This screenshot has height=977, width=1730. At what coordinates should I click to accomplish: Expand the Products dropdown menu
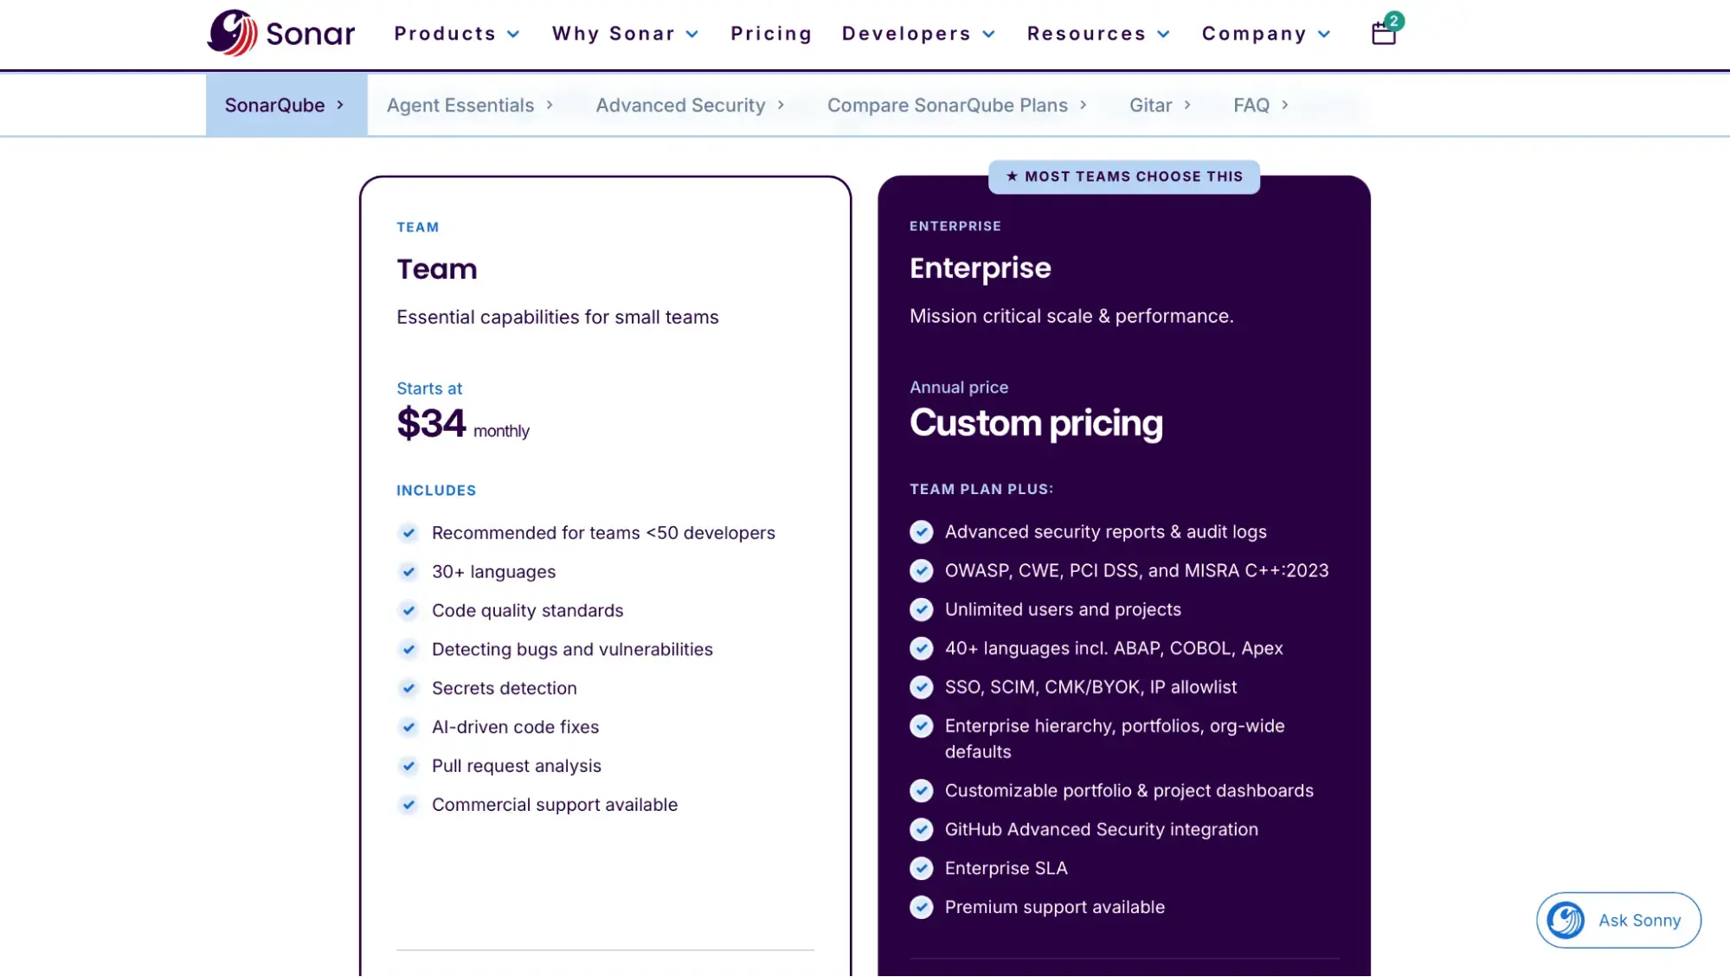pyautogui.click(x=457, y=34)
